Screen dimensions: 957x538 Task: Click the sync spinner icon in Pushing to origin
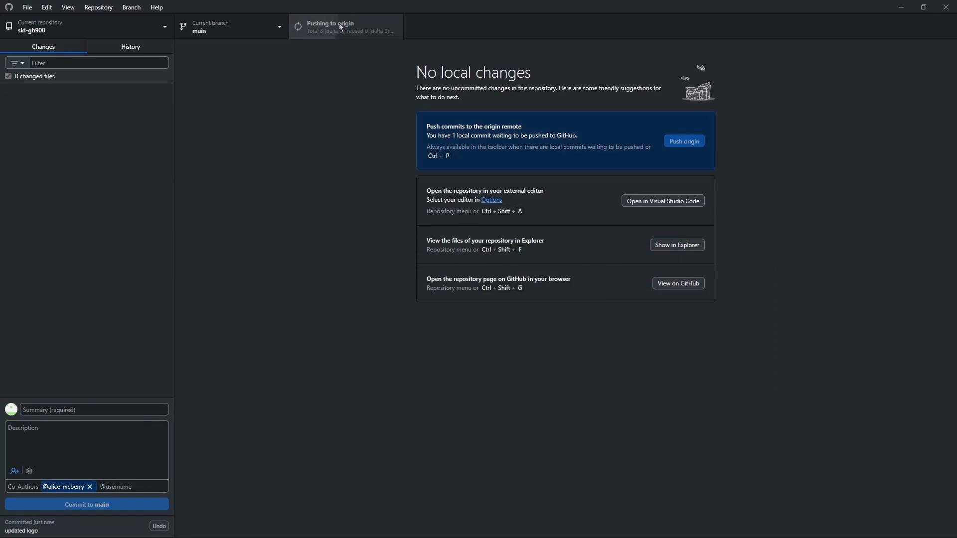point(298,27)
